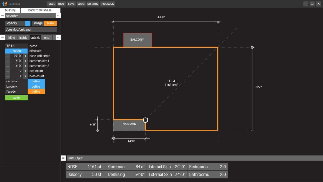The width and height of the screenshot is (323, 182).
Task: Open the about menu
Action: (x=81, y=4)
